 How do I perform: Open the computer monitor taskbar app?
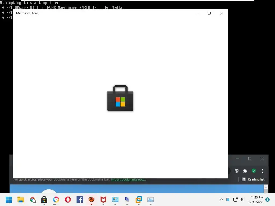[127, 200]
